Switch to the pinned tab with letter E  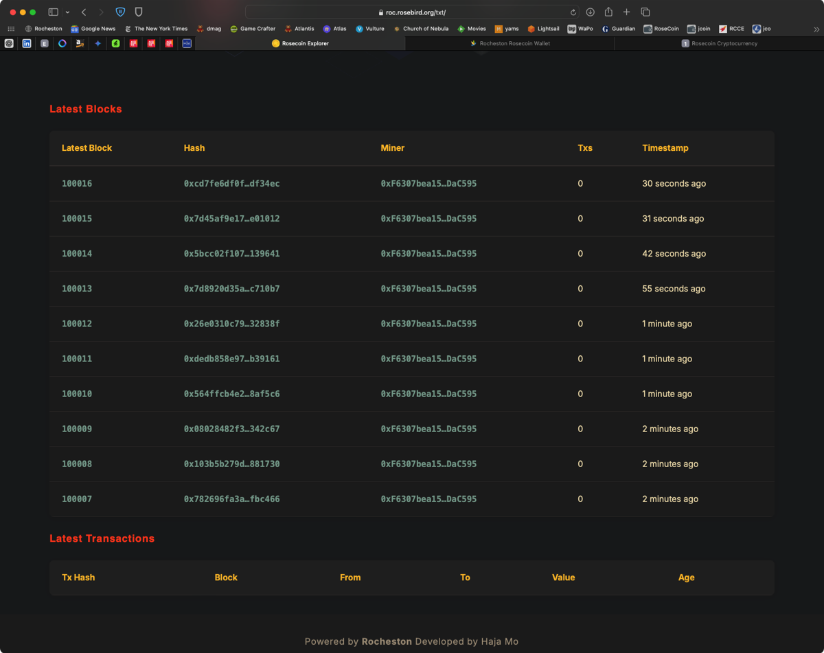45,43
